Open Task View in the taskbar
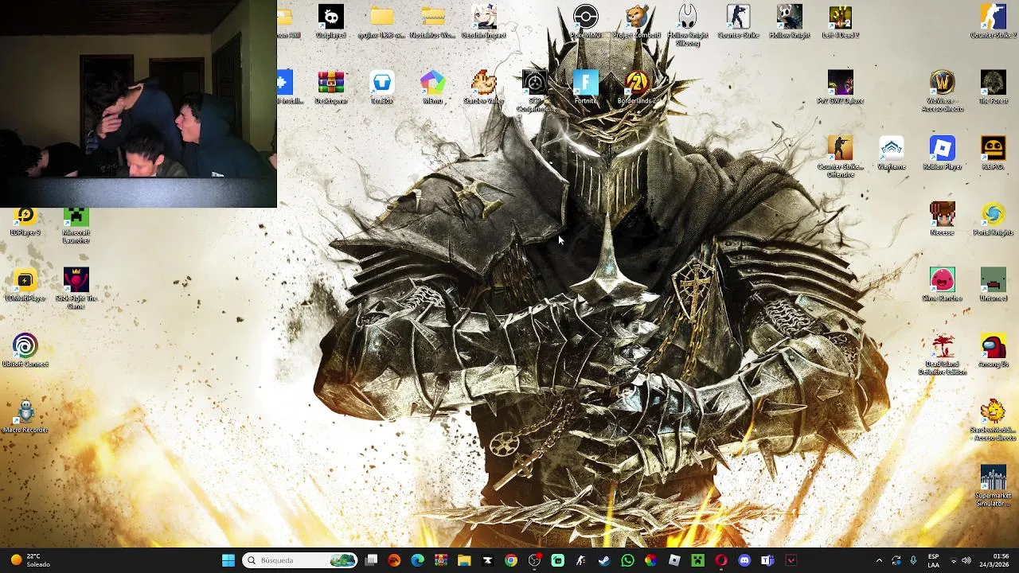The height and width of the screenshot is (573, 1019). coord(371,560)
